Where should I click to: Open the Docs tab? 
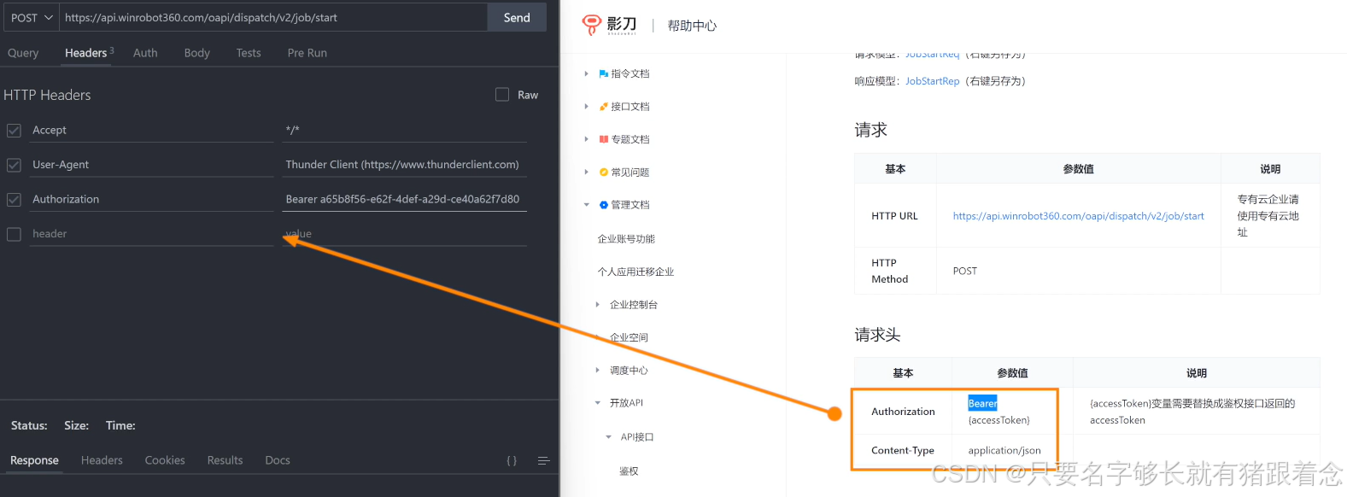coord(278,460)
